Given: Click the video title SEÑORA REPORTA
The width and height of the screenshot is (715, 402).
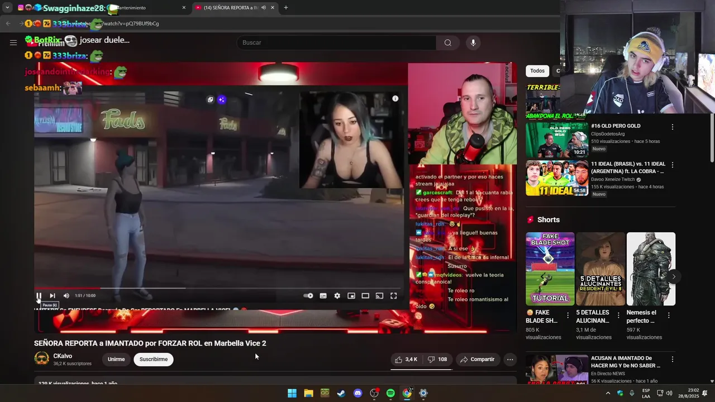Looking at the screenshot, I should [150, 343].
